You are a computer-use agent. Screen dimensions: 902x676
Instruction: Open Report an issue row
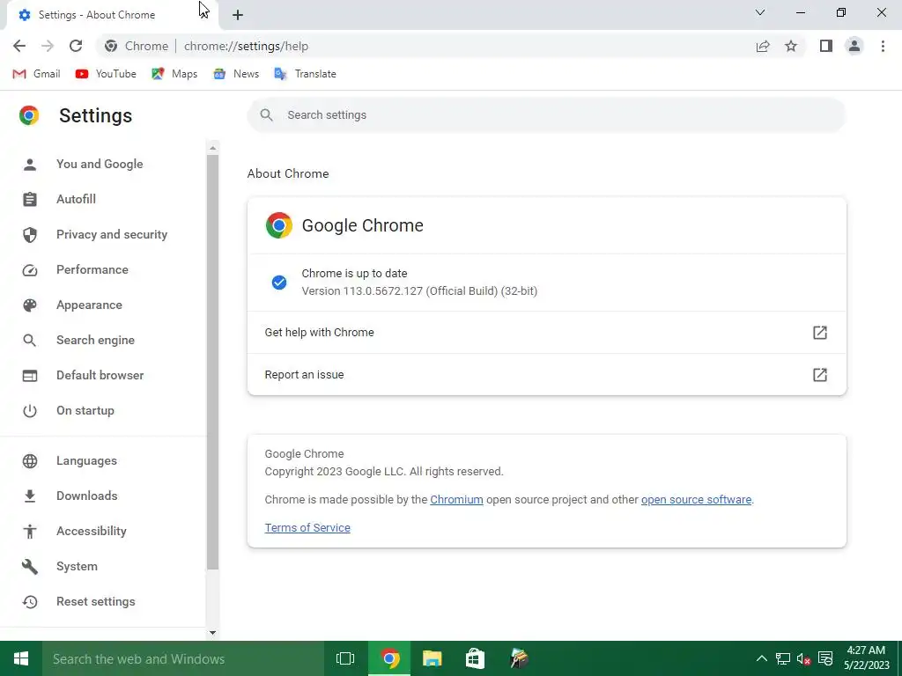pyautogui.click(x=546, y=375)
